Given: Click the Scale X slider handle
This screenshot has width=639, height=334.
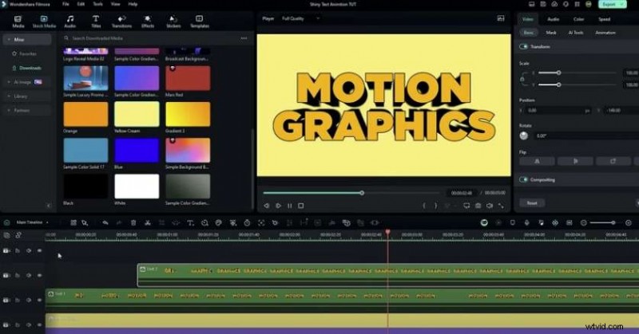Looking at the screenshot, I should coord(558,73).
